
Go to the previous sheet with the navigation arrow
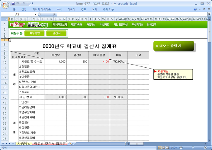pyautogui.click(x=6, y=144)
